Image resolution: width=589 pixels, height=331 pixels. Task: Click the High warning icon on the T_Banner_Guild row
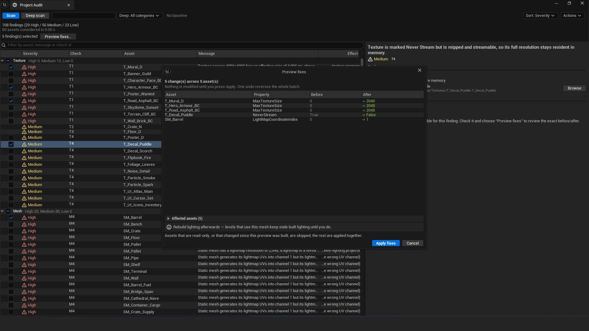coord(24,74)
